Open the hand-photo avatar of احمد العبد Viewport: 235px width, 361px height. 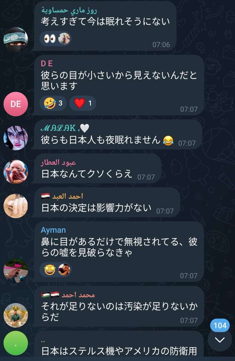(16, 206)
